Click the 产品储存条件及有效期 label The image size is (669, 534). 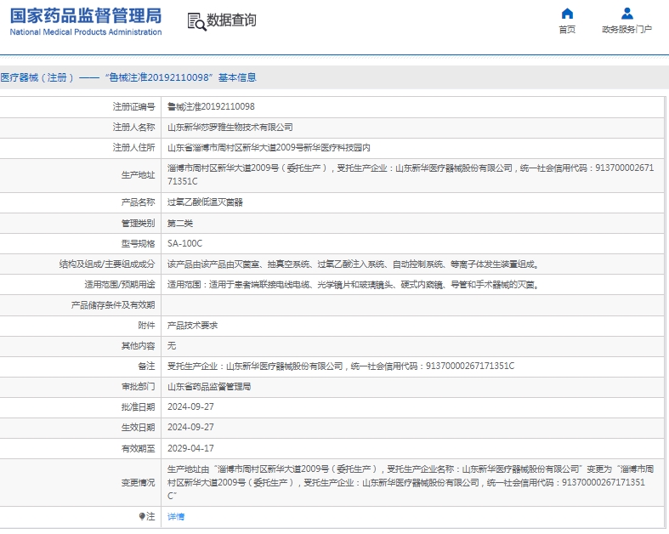click(113, 305)
